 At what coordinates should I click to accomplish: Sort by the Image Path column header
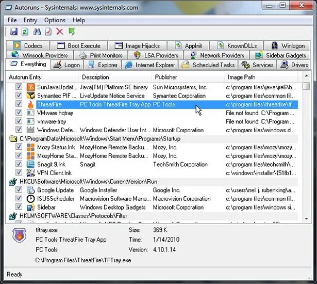pyautogui.click(x=261, y=77)
